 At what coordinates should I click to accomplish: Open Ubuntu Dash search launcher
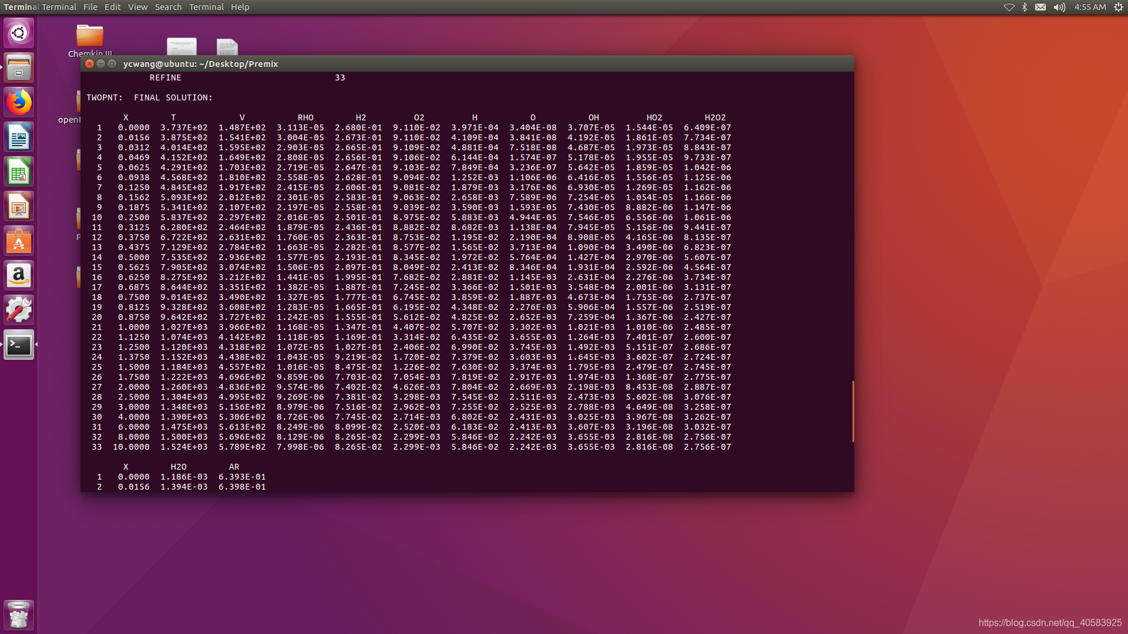tap(19, 33)
